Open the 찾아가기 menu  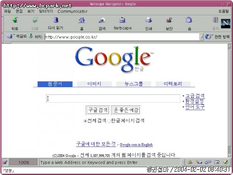coord(46,11)
